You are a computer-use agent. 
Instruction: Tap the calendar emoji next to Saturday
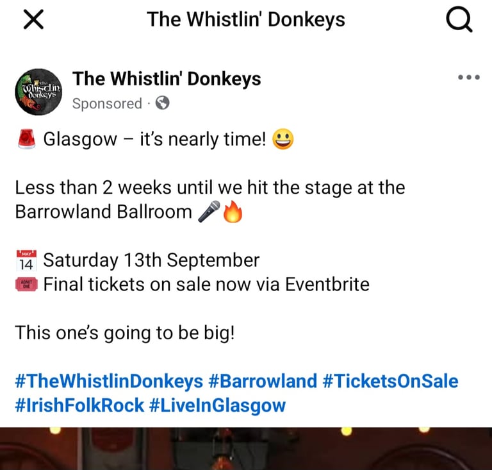click(27, 260)
